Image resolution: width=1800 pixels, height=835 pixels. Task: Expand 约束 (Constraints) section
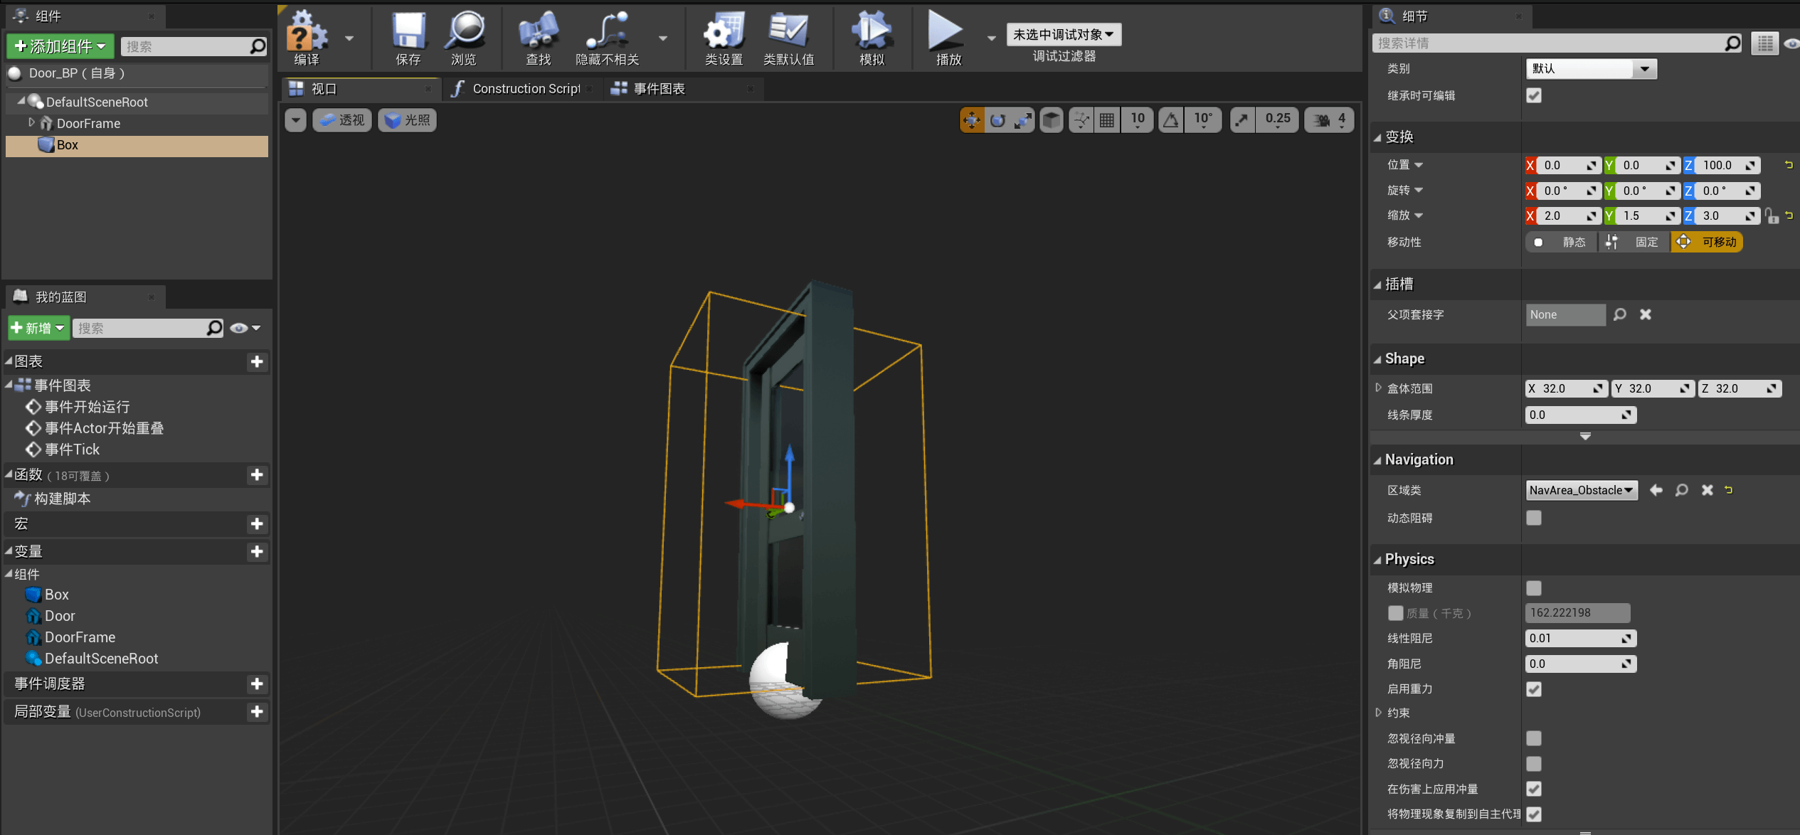(1379, 713)
